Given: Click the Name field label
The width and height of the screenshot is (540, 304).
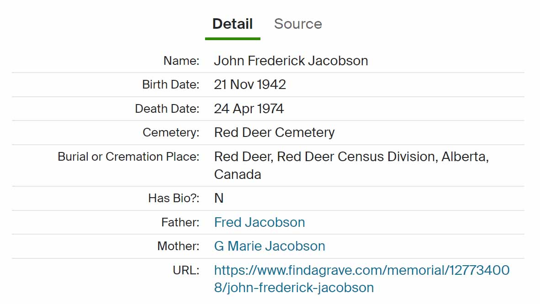Looking at the screenshot, I should point(181,61).
